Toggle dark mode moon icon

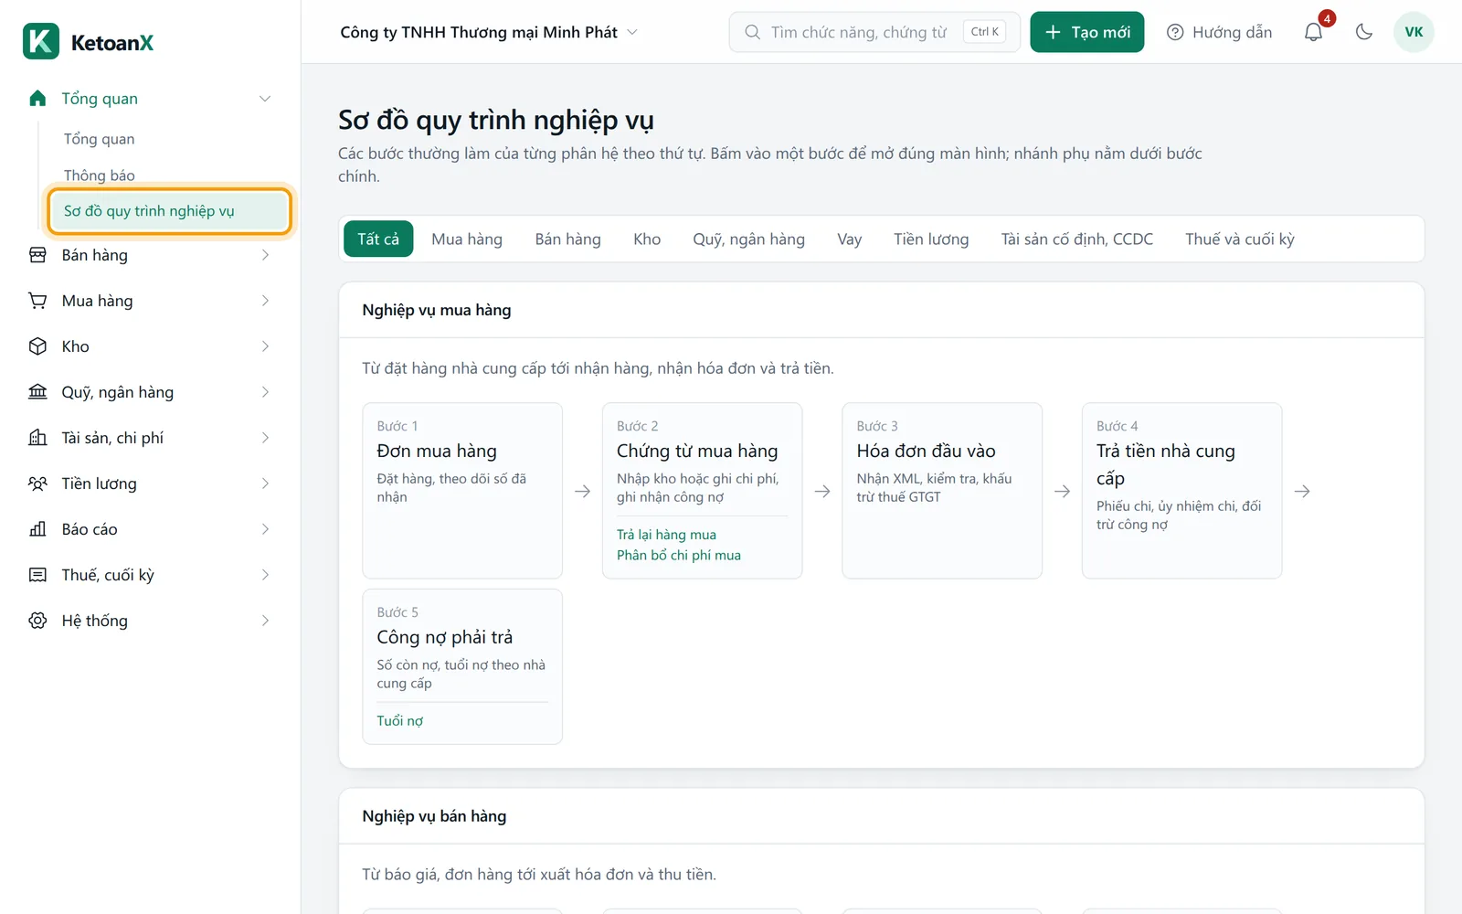[x=1364, y=32]
